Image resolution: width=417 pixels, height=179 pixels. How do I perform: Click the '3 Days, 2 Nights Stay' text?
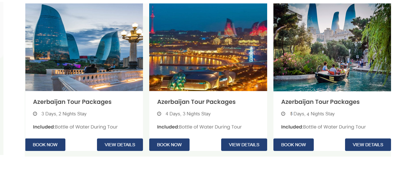tap(64, 114)
